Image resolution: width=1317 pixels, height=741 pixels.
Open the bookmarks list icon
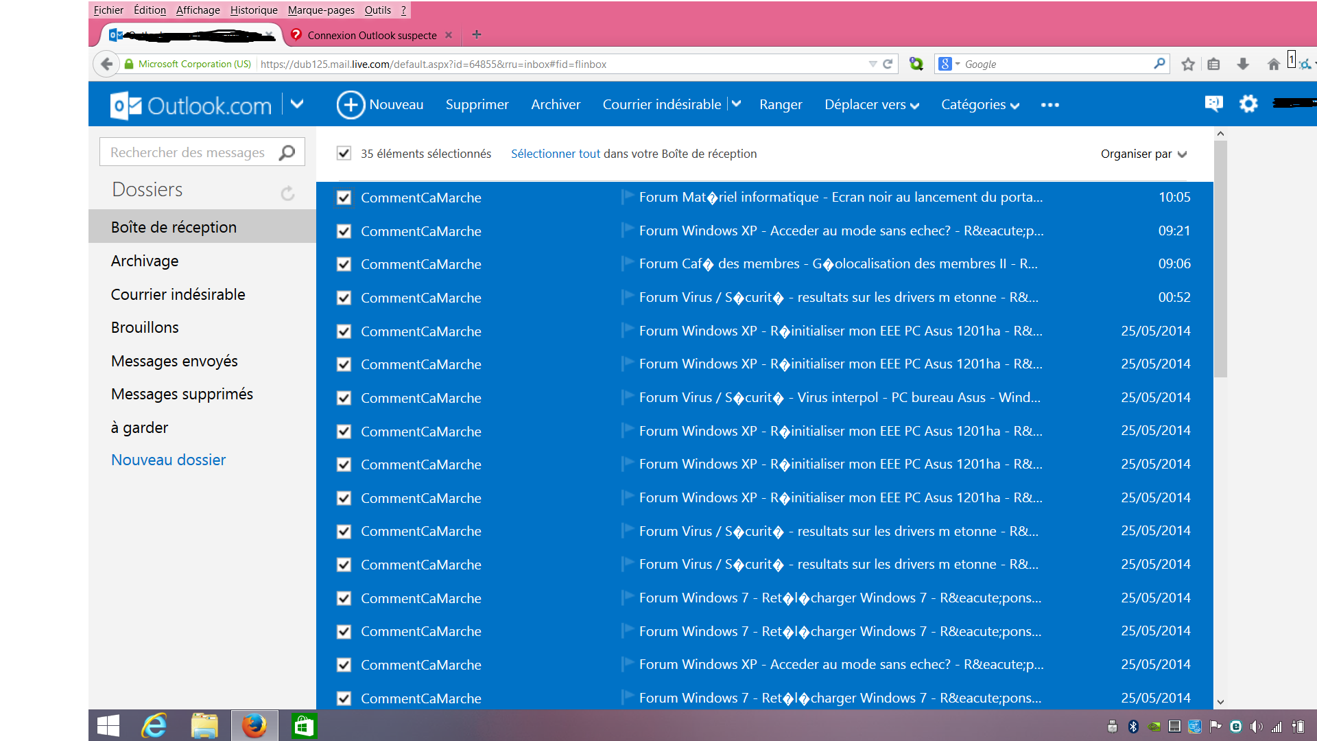1213,64
